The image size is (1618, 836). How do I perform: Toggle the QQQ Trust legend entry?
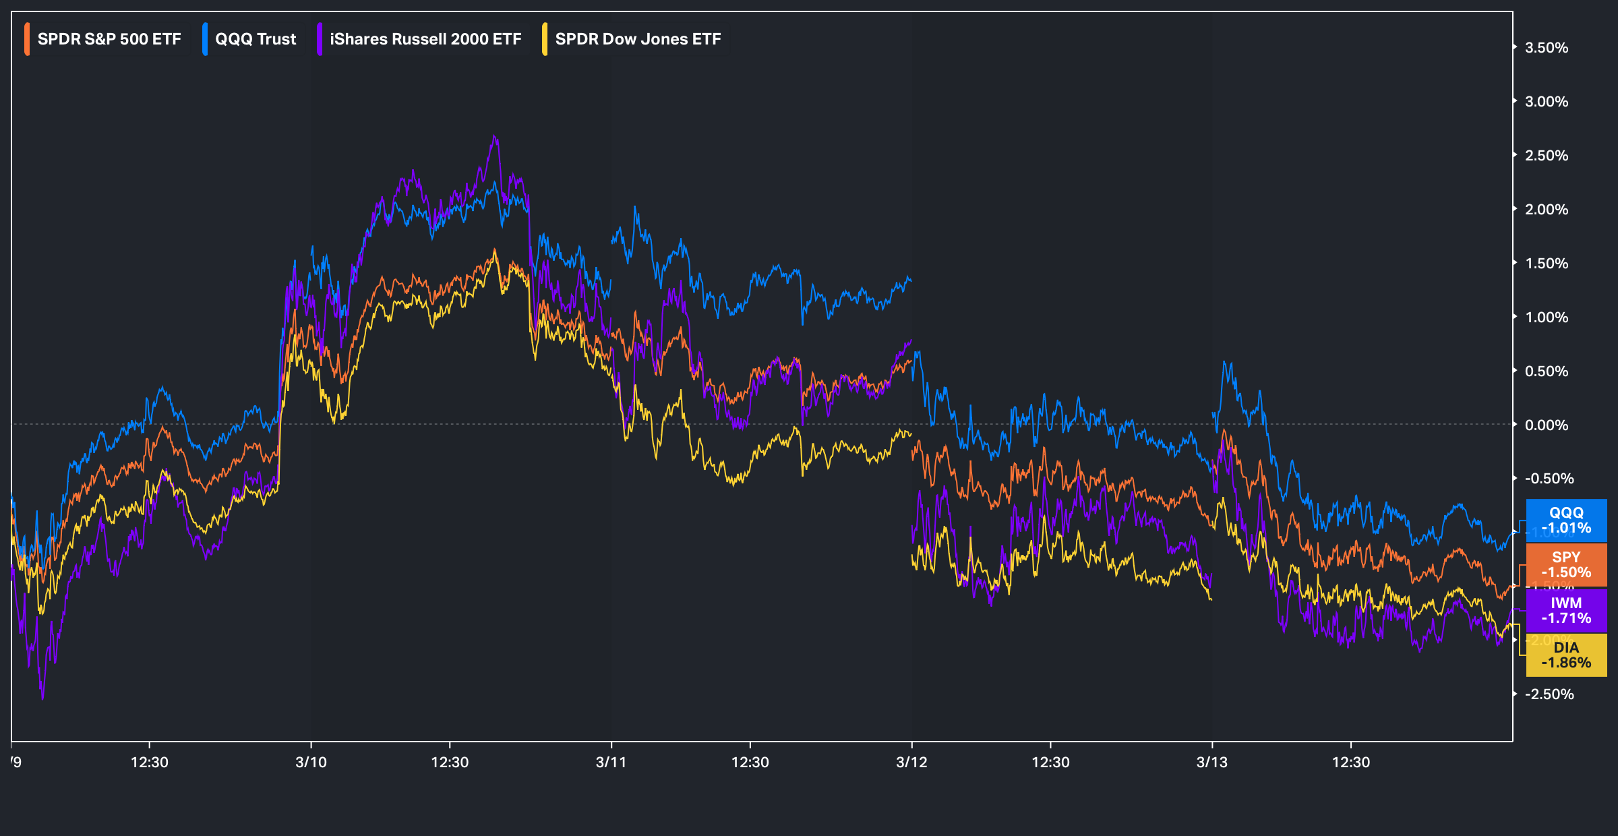(255, 39)
